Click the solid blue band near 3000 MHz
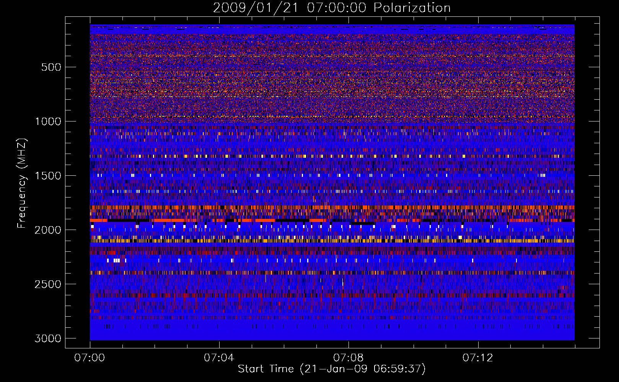Screen dimensions: 619x382 [332, 334]
